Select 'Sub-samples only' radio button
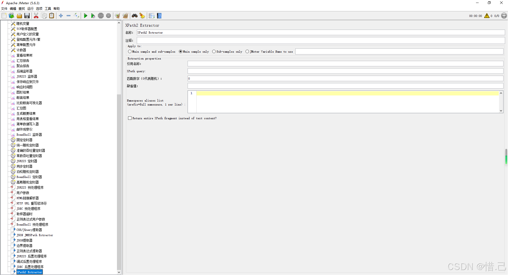 pyautogui.click(x=214, y=52)
